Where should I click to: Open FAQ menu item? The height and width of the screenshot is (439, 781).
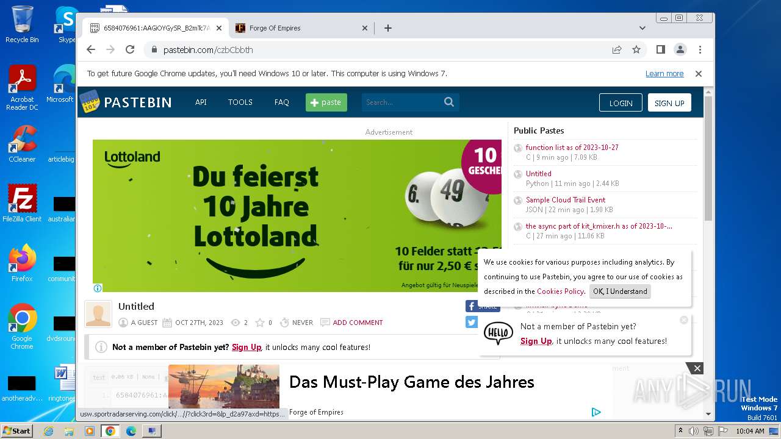click(282, 102)
